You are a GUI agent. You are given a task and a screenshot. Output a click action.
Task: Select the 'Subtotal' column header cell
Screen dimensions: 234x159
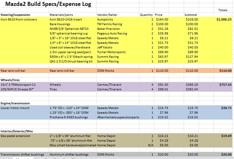[191, 15]
